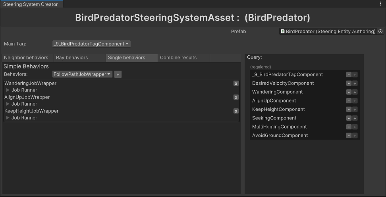
Task: Open the Behaviors FollowPathJobWrapper dropdown
Action: click(82, 74)
